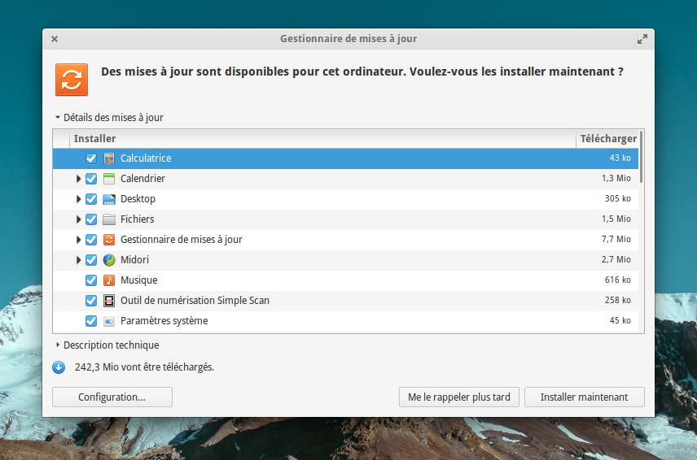Viewport: 697px width, 460px height.
Task: Click the Installer maintenant button
Action: tap(584, 397)
